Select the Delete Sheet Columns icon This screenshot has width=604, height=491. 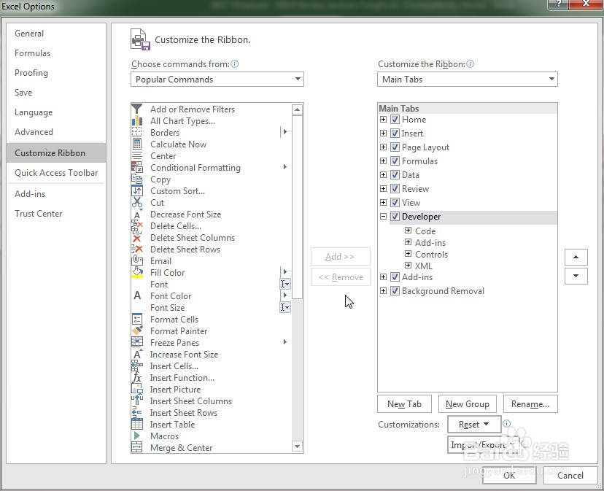pyautogui.click(x=136, y=238)
